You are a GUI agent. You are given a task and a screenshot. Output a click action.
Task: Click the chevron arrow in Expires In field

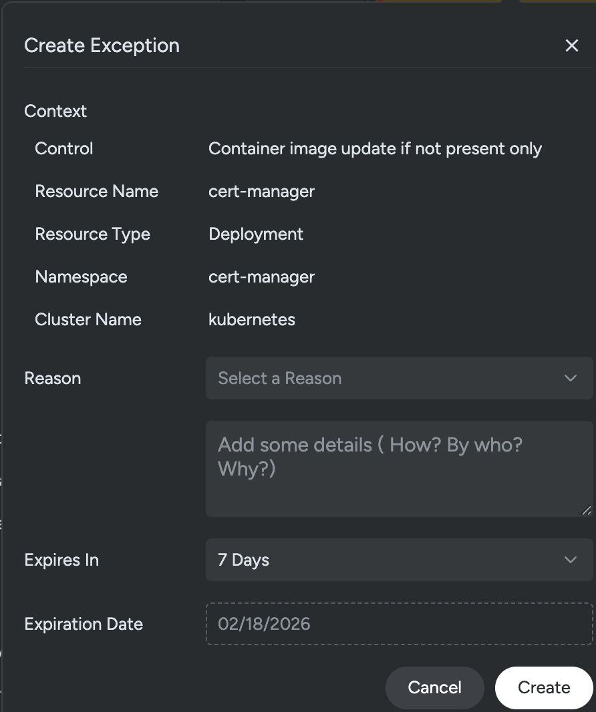(x=570, y=560)
